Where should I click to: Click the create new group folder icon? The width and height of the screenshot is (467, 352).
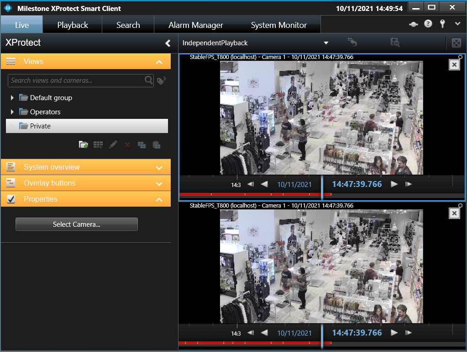(83, 145)
